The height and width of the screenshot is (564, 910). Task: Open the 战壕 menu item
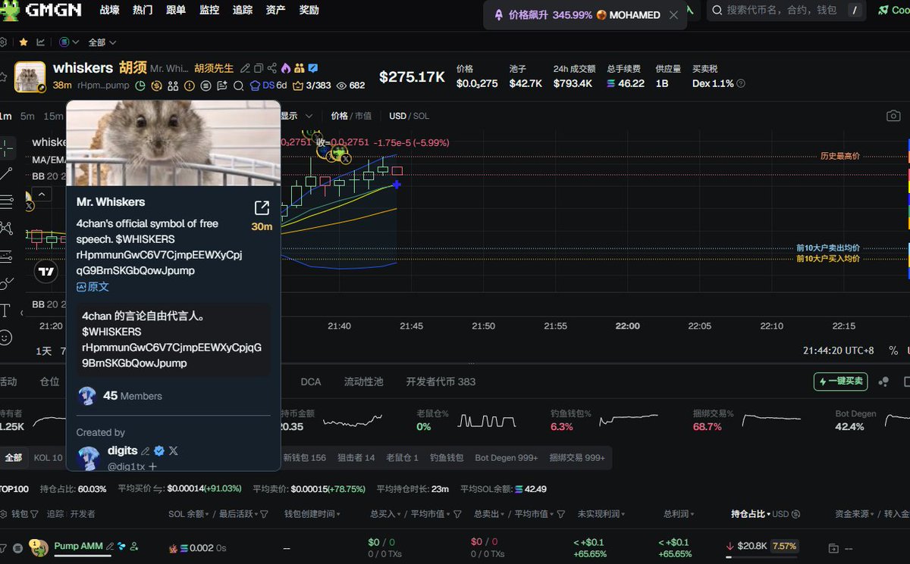[109, 11]
